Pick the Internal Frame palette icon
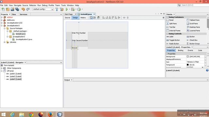Screen dimensions: 209x117 point(168,31)
